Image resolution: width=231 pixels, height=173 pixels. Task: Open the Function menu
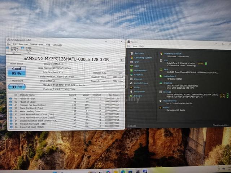point(23,44)
